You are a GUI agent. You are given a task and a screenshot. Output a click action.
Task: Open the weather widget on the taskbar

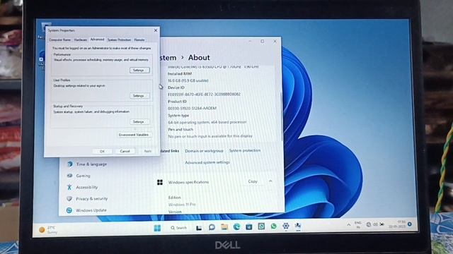(49, 230)
